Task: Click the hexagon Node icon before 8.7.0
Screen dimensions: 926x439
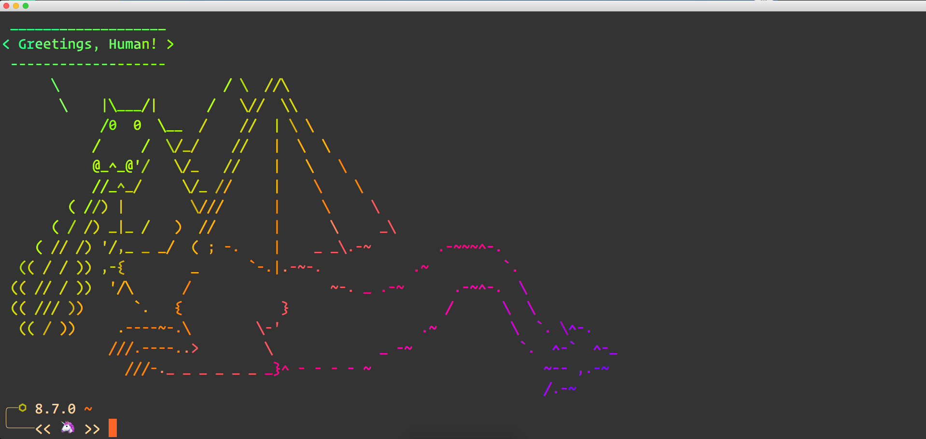Action: pyautogui.click(x=22, y=408)
